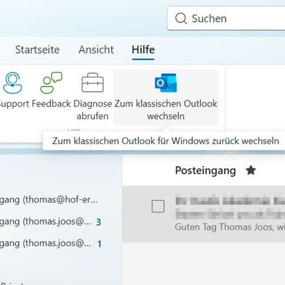The width and height of the screenshot is (285, 285).
Task: Open thomas.joos inbox with 3 unread
Action: coord(50,222)
